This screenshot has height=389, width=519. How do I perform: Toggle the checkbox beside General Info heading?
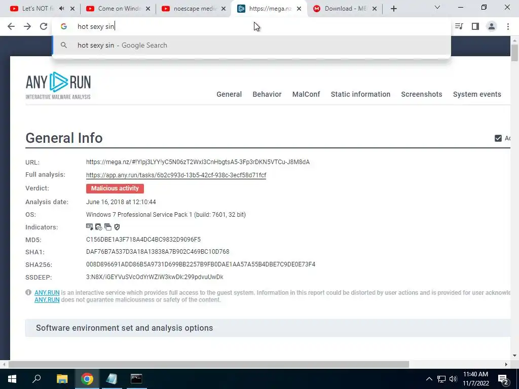(498, 138)
